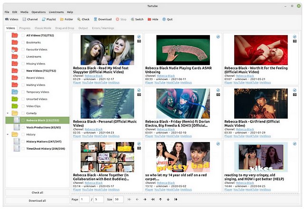This screenshot has height=209, width=304.
Task: Click the Channel toolbar icon
Action: pos(24,19)
